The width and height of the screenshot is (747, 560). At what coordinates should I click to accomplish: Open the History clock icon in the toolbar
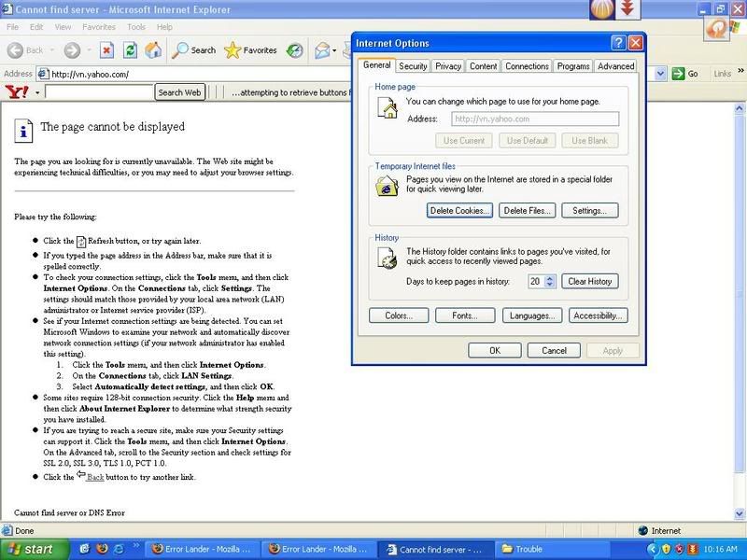(x=295, y=50)
